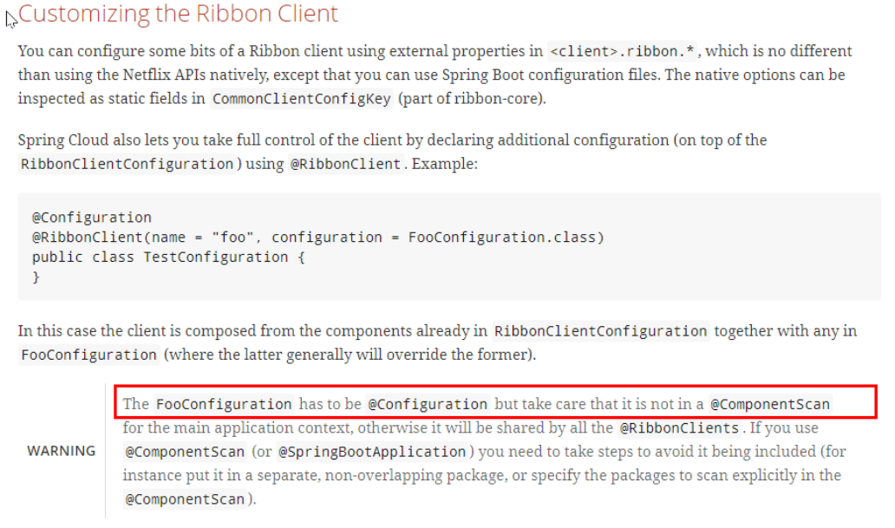Click '@RibbonClients' inline code in warning
The width and height of the screenshot is (895, 528).
[x=679, y=428]
